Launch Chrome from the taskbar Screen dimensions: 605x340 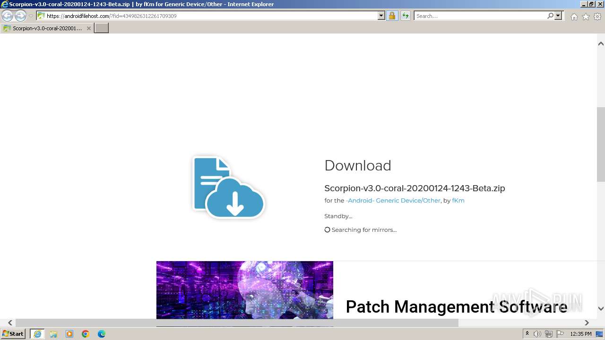pos(86,334)
